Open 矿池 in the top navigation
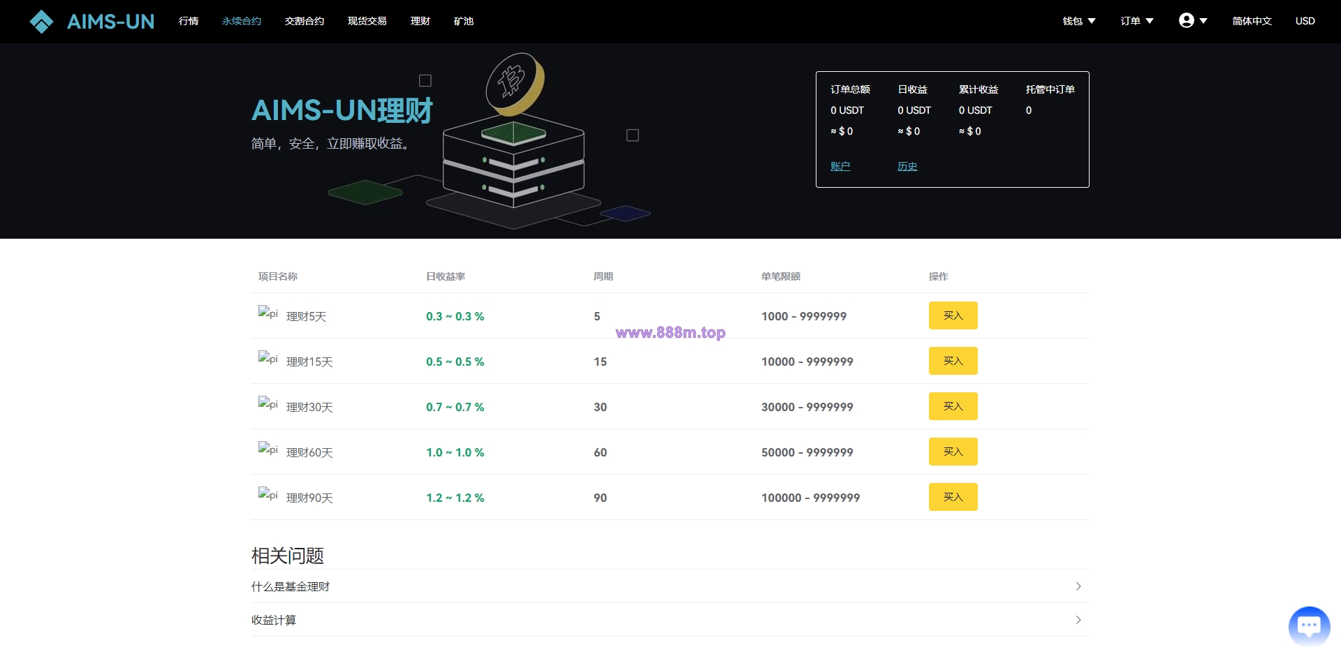 coord(464,21)
